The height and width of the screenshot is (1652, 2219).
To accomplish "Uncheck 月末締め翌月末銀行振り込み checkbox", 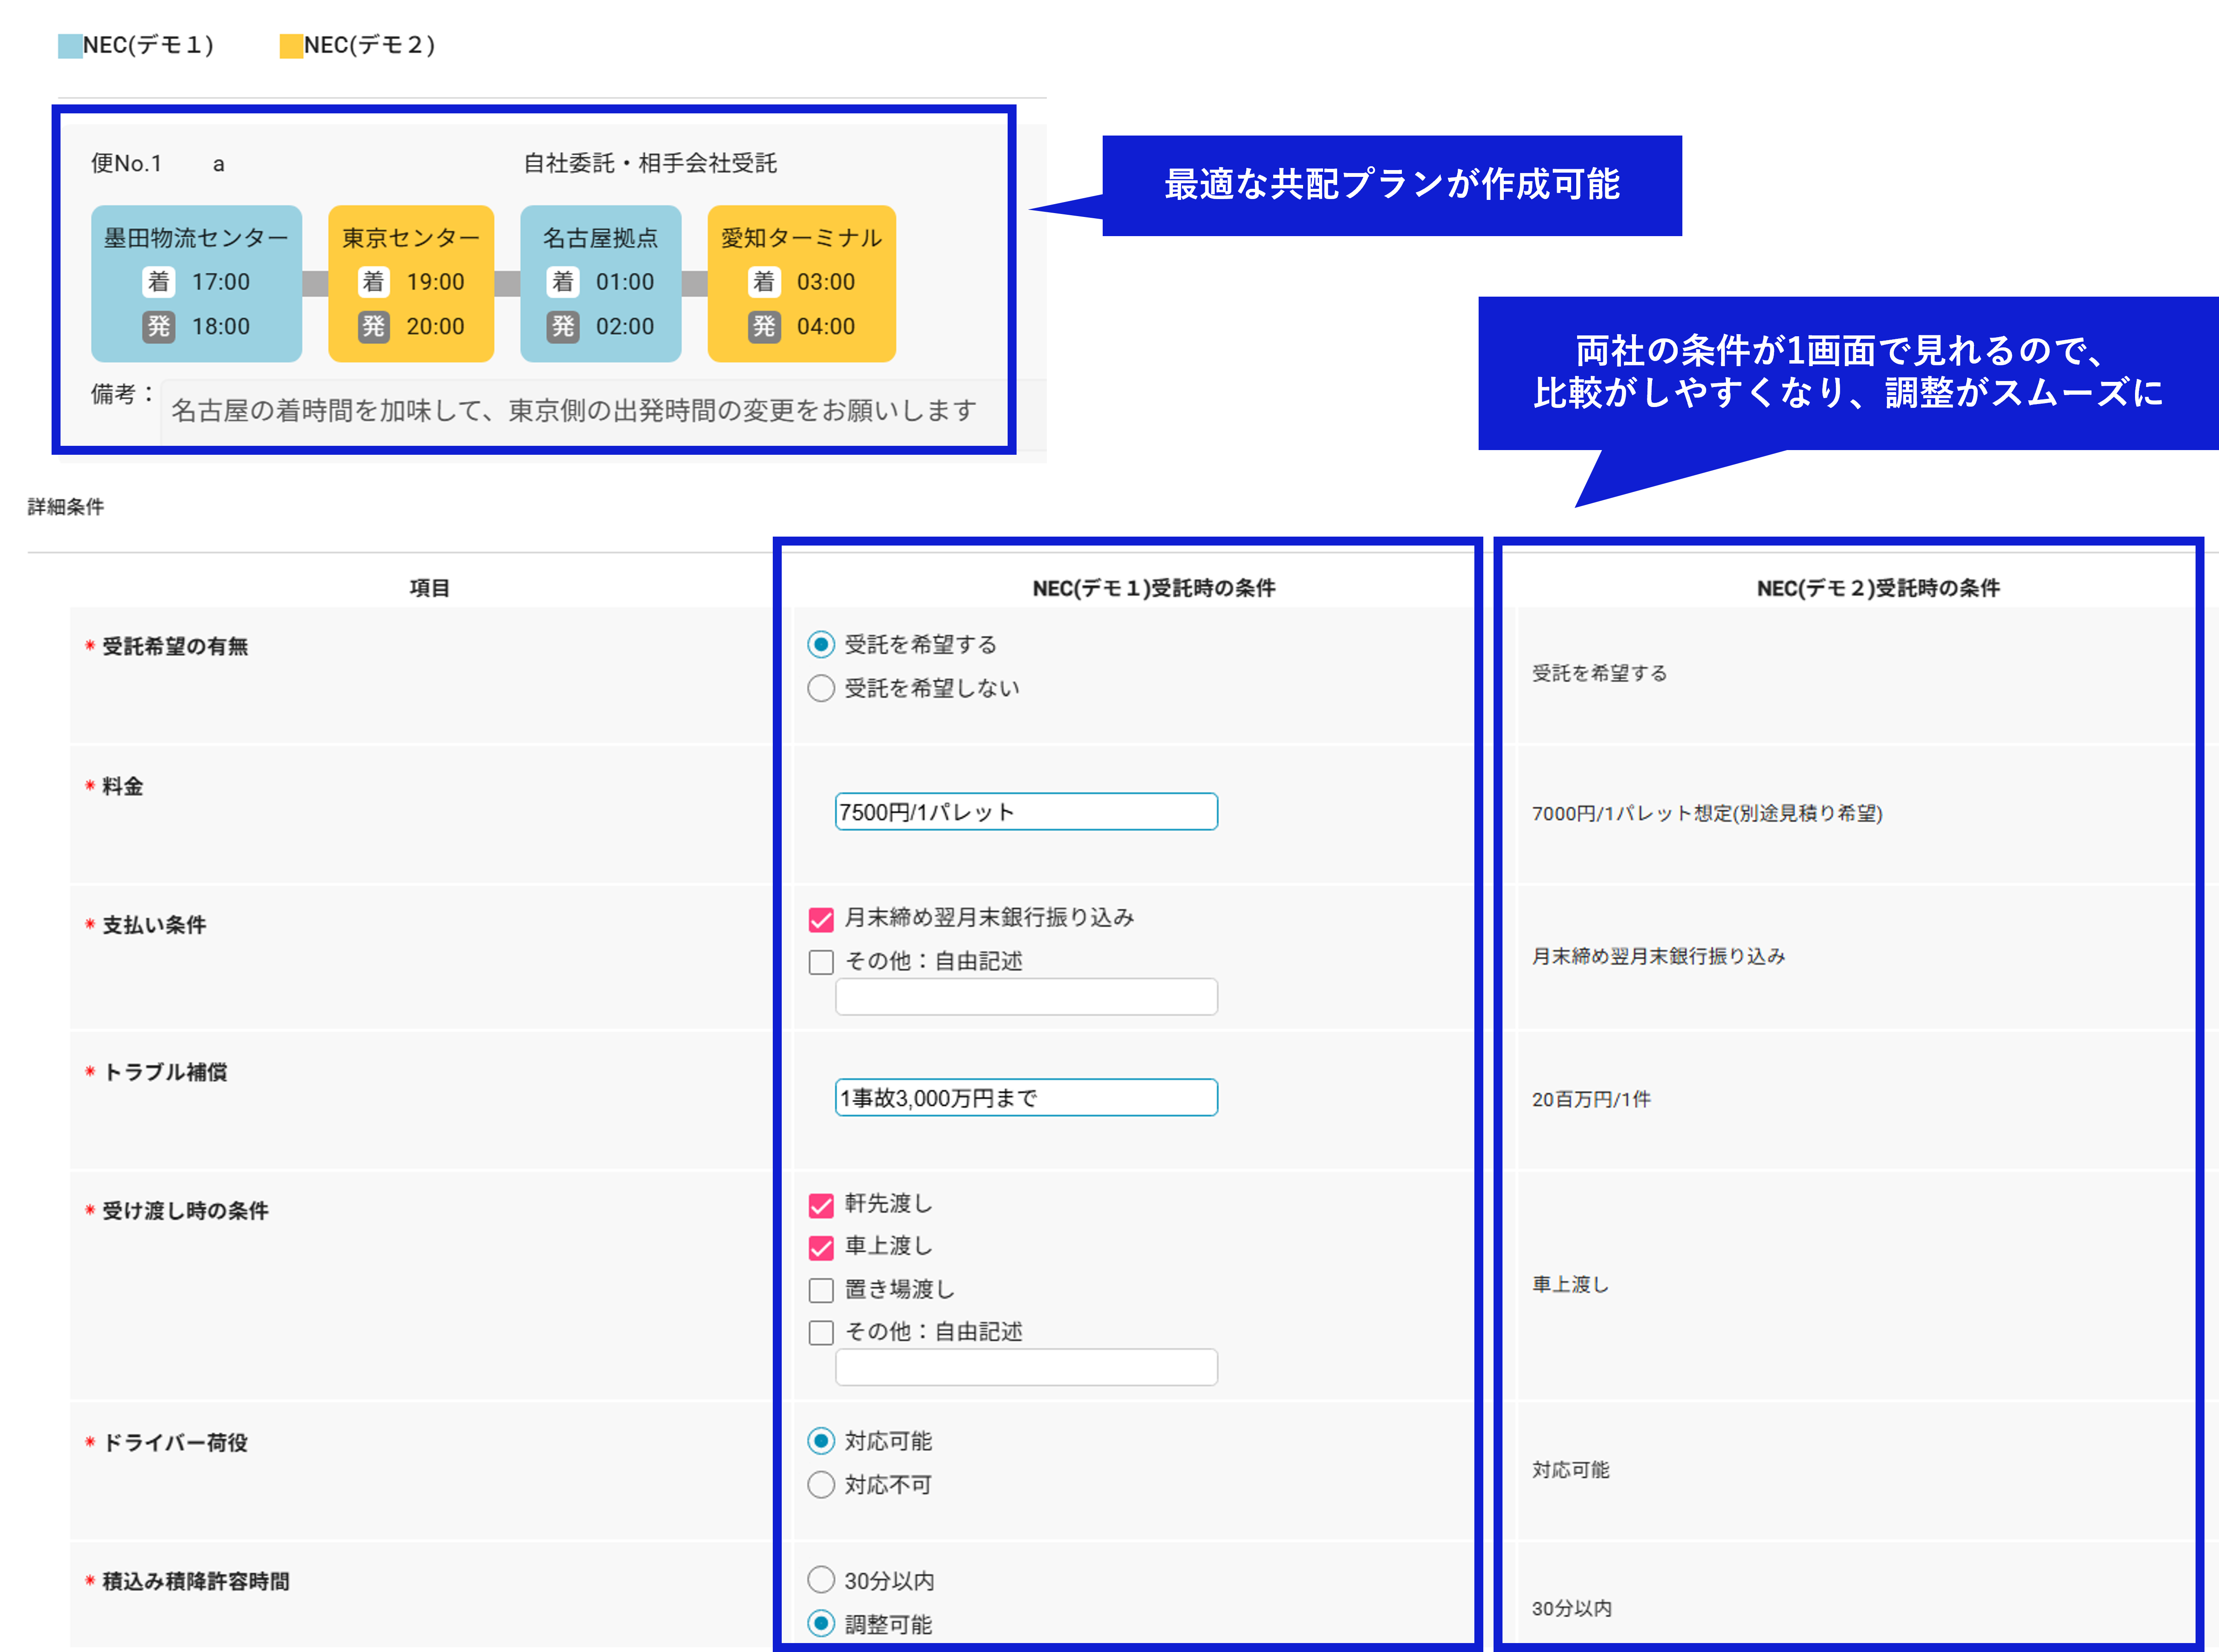I will pyautogui.click(x=821, y=919).
